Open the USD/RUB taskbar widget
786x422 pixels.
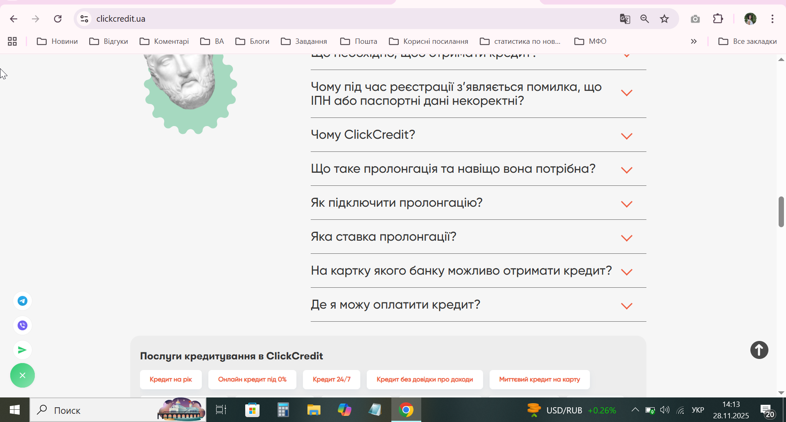pos(571,410)
